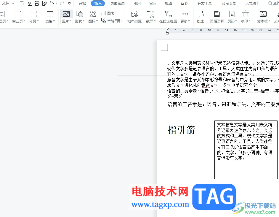
Task: Click the Export to PDF icon
Action: coord(30,3)
